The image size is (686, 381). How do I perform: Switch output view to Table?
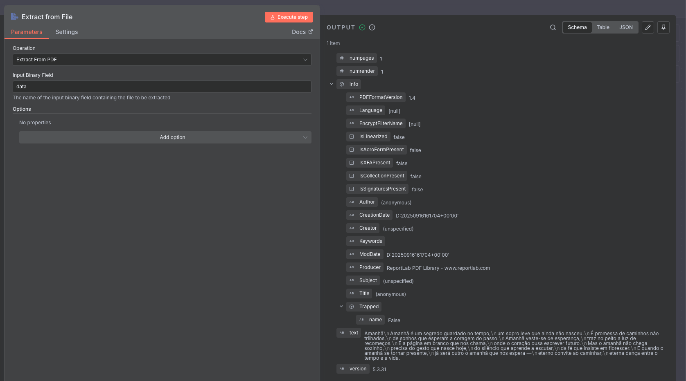pos(603,27)
